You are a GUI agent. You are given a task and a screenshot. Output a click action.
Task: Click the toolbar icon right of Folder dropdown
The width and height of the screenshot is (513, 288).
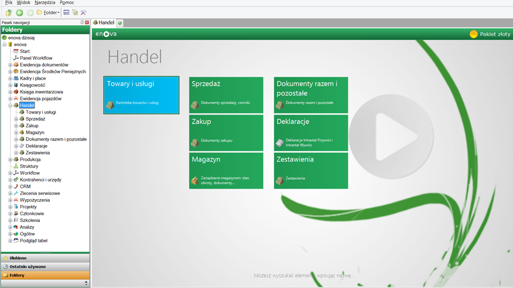[x=66, y=12]
